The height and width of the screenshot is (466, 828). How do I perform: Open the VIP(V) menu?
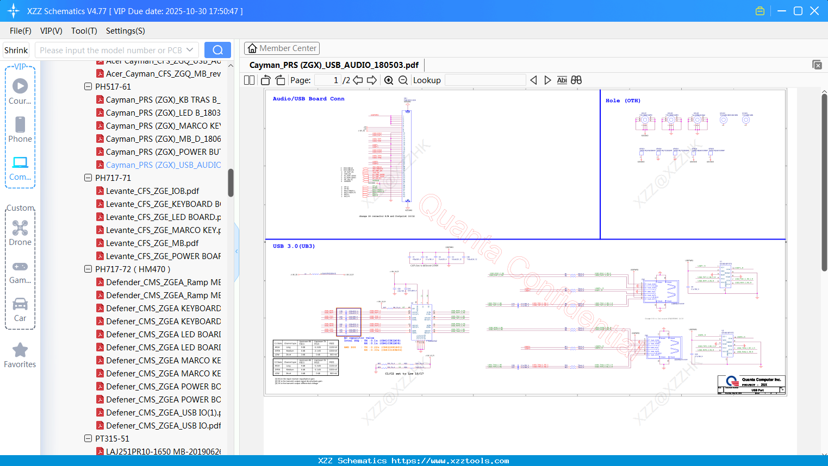(51, 31)
